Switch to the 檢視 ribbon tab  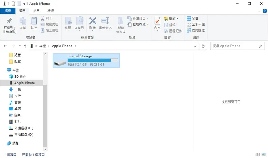coord(51,11)
